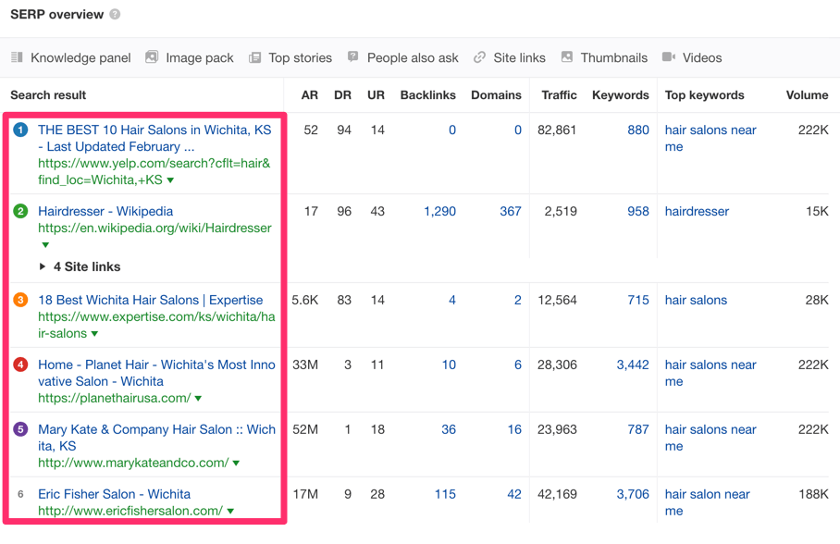Open 6 domains for Planet Hair result
Screen dimensions: 840x544
518,365
